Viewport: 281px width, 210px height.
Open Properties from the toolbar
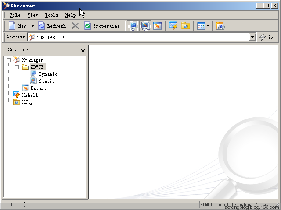pos(102,26)
